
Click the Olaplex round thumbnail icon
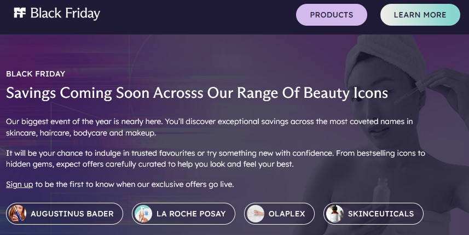(x=255, y=214)
